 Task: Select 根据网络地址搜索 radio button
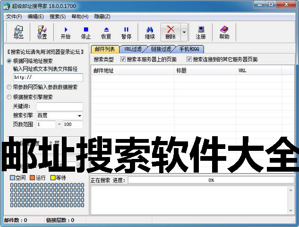pyautogui.click(x=9, y=61)
